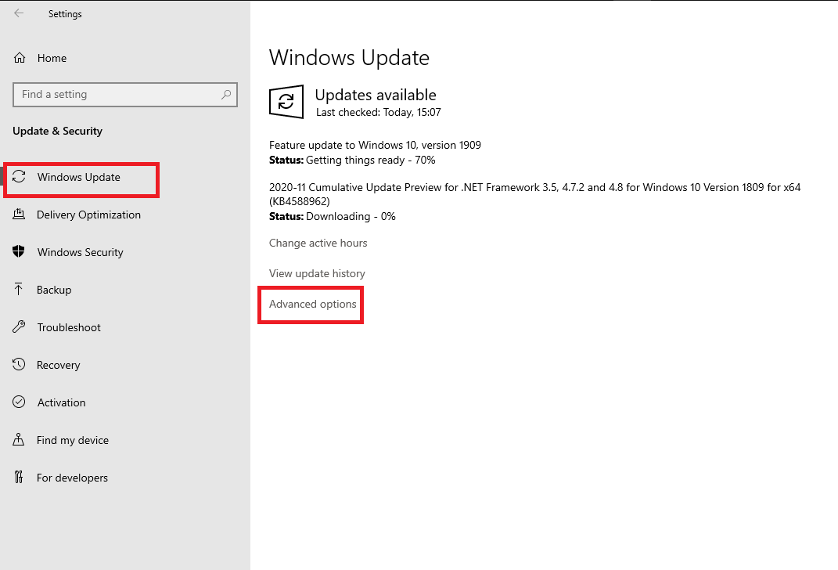Screen dimensions: 838x570
Task: Focus the Find a setting search box
Action: coord(117,95)
